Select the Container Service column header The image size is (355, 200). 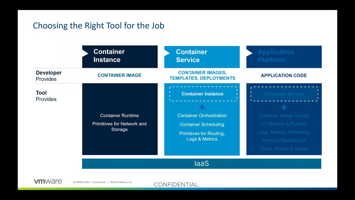point(202,57)
